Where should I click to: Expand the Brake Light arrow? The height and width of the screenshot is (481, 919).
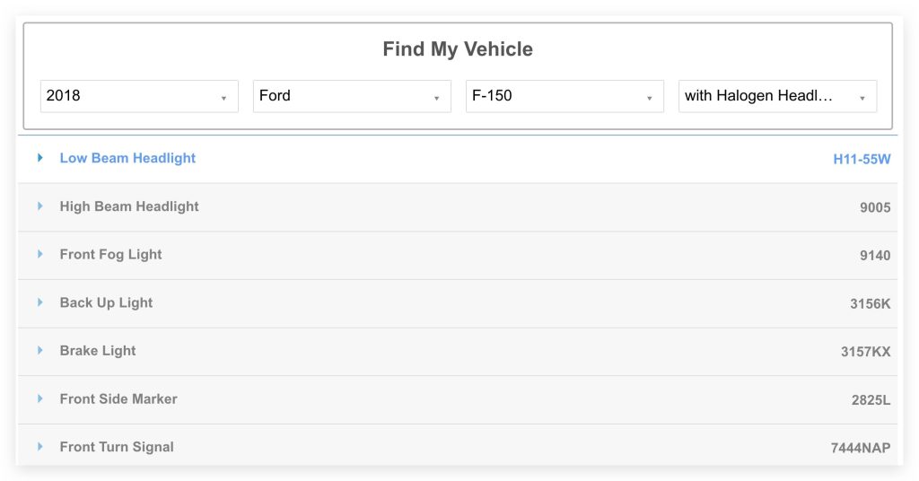click(x=39, y=350)
